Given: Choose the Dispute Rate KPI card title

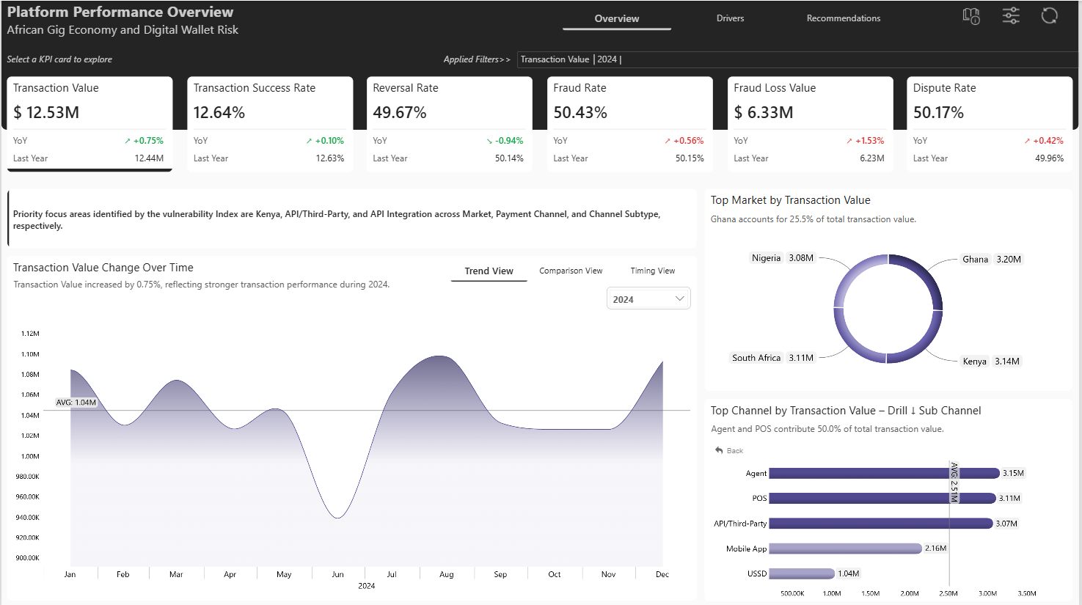Looking at the screenshot, I should (945, 88).
